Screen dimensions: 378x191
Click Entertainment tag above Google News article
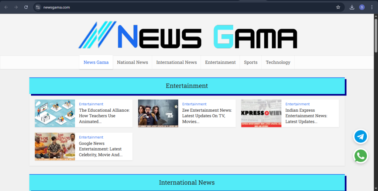click(91, 137)
